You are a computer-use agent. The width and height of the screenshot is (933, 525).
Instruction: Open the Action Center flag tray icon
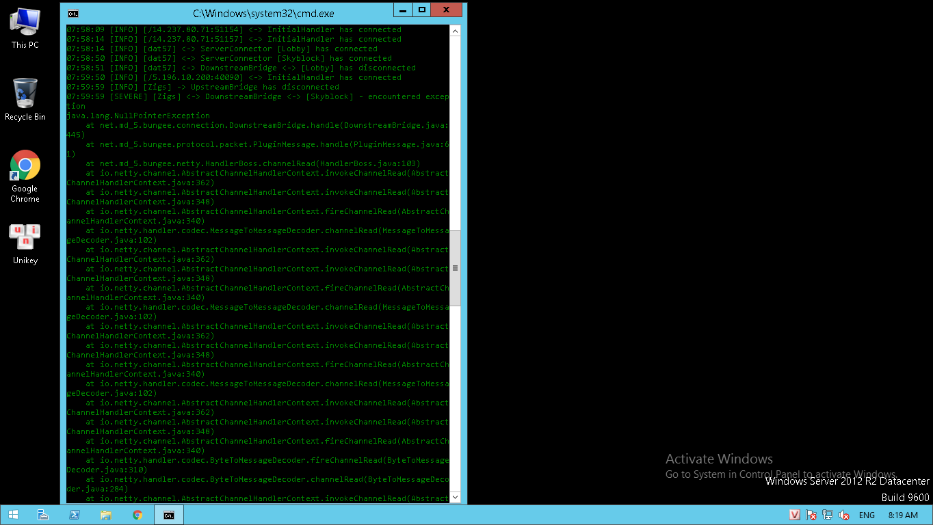tap(811, 515)
